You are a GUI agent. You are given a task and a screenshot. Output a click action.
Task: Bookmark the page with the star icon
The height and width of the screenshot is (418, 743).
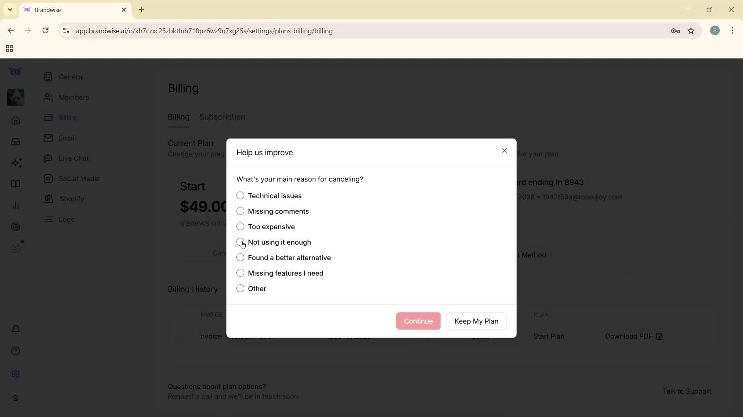[692, 31]
